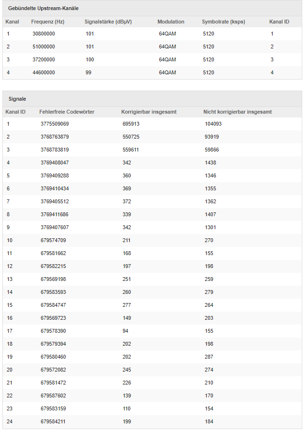The height and width of the screenshot is (431, 308).
Task: Click the "Nicht korrigierbar insgesamt" column header
Action: coord(237,112)
